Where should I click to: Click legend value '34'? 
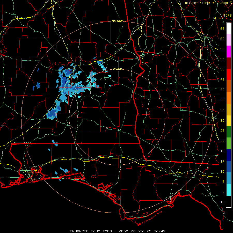click(x=222, y=110)
